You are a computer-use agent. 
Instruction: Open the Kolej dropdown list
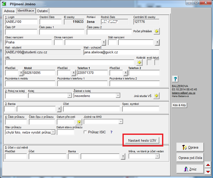(x=69, y=96)
